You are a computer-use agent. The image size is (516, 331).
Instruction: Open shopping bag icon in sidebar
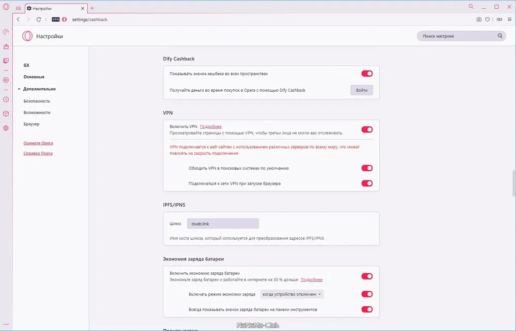click(6, 46)
